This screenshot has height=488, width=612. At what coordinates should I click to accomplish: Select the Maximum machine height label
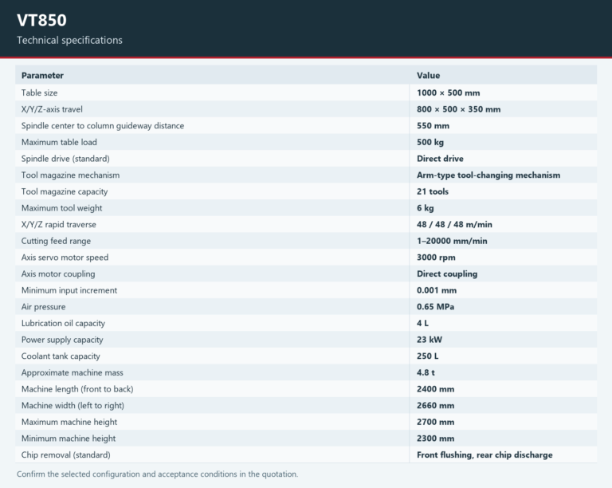(69, 422)
